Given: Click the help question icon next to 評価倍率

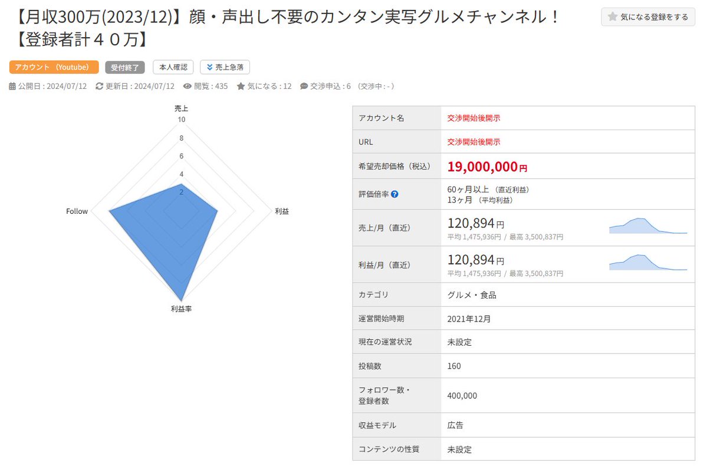Looking at the screenshot, I should tap(394, 194).
